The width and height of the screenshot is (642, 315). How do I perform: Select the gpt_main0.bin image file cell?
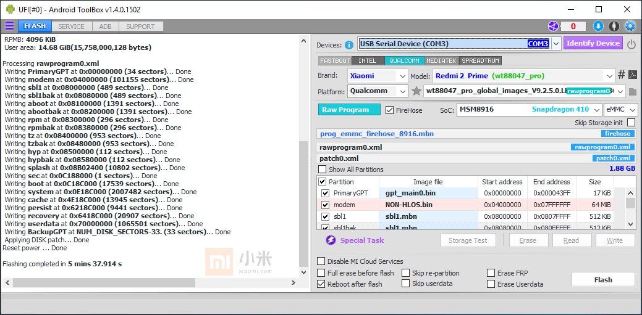429,193
